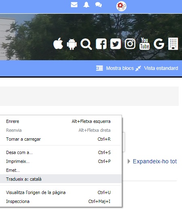
Task: Select Desa com a... menu entry
Action: 61,152
